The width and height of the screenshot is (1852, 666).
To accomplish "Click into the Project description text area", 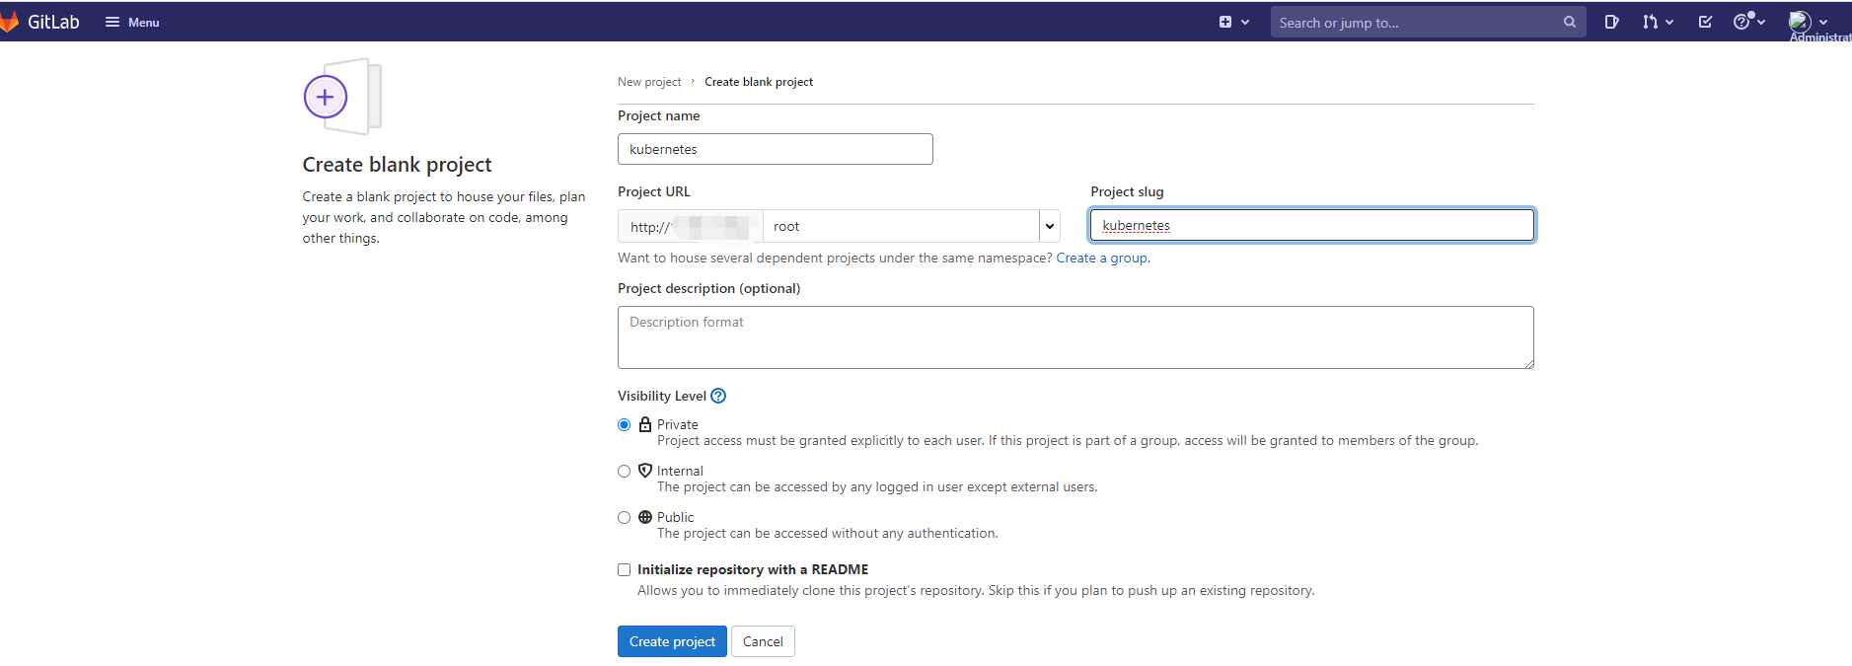I will (x=1075, y=337).
